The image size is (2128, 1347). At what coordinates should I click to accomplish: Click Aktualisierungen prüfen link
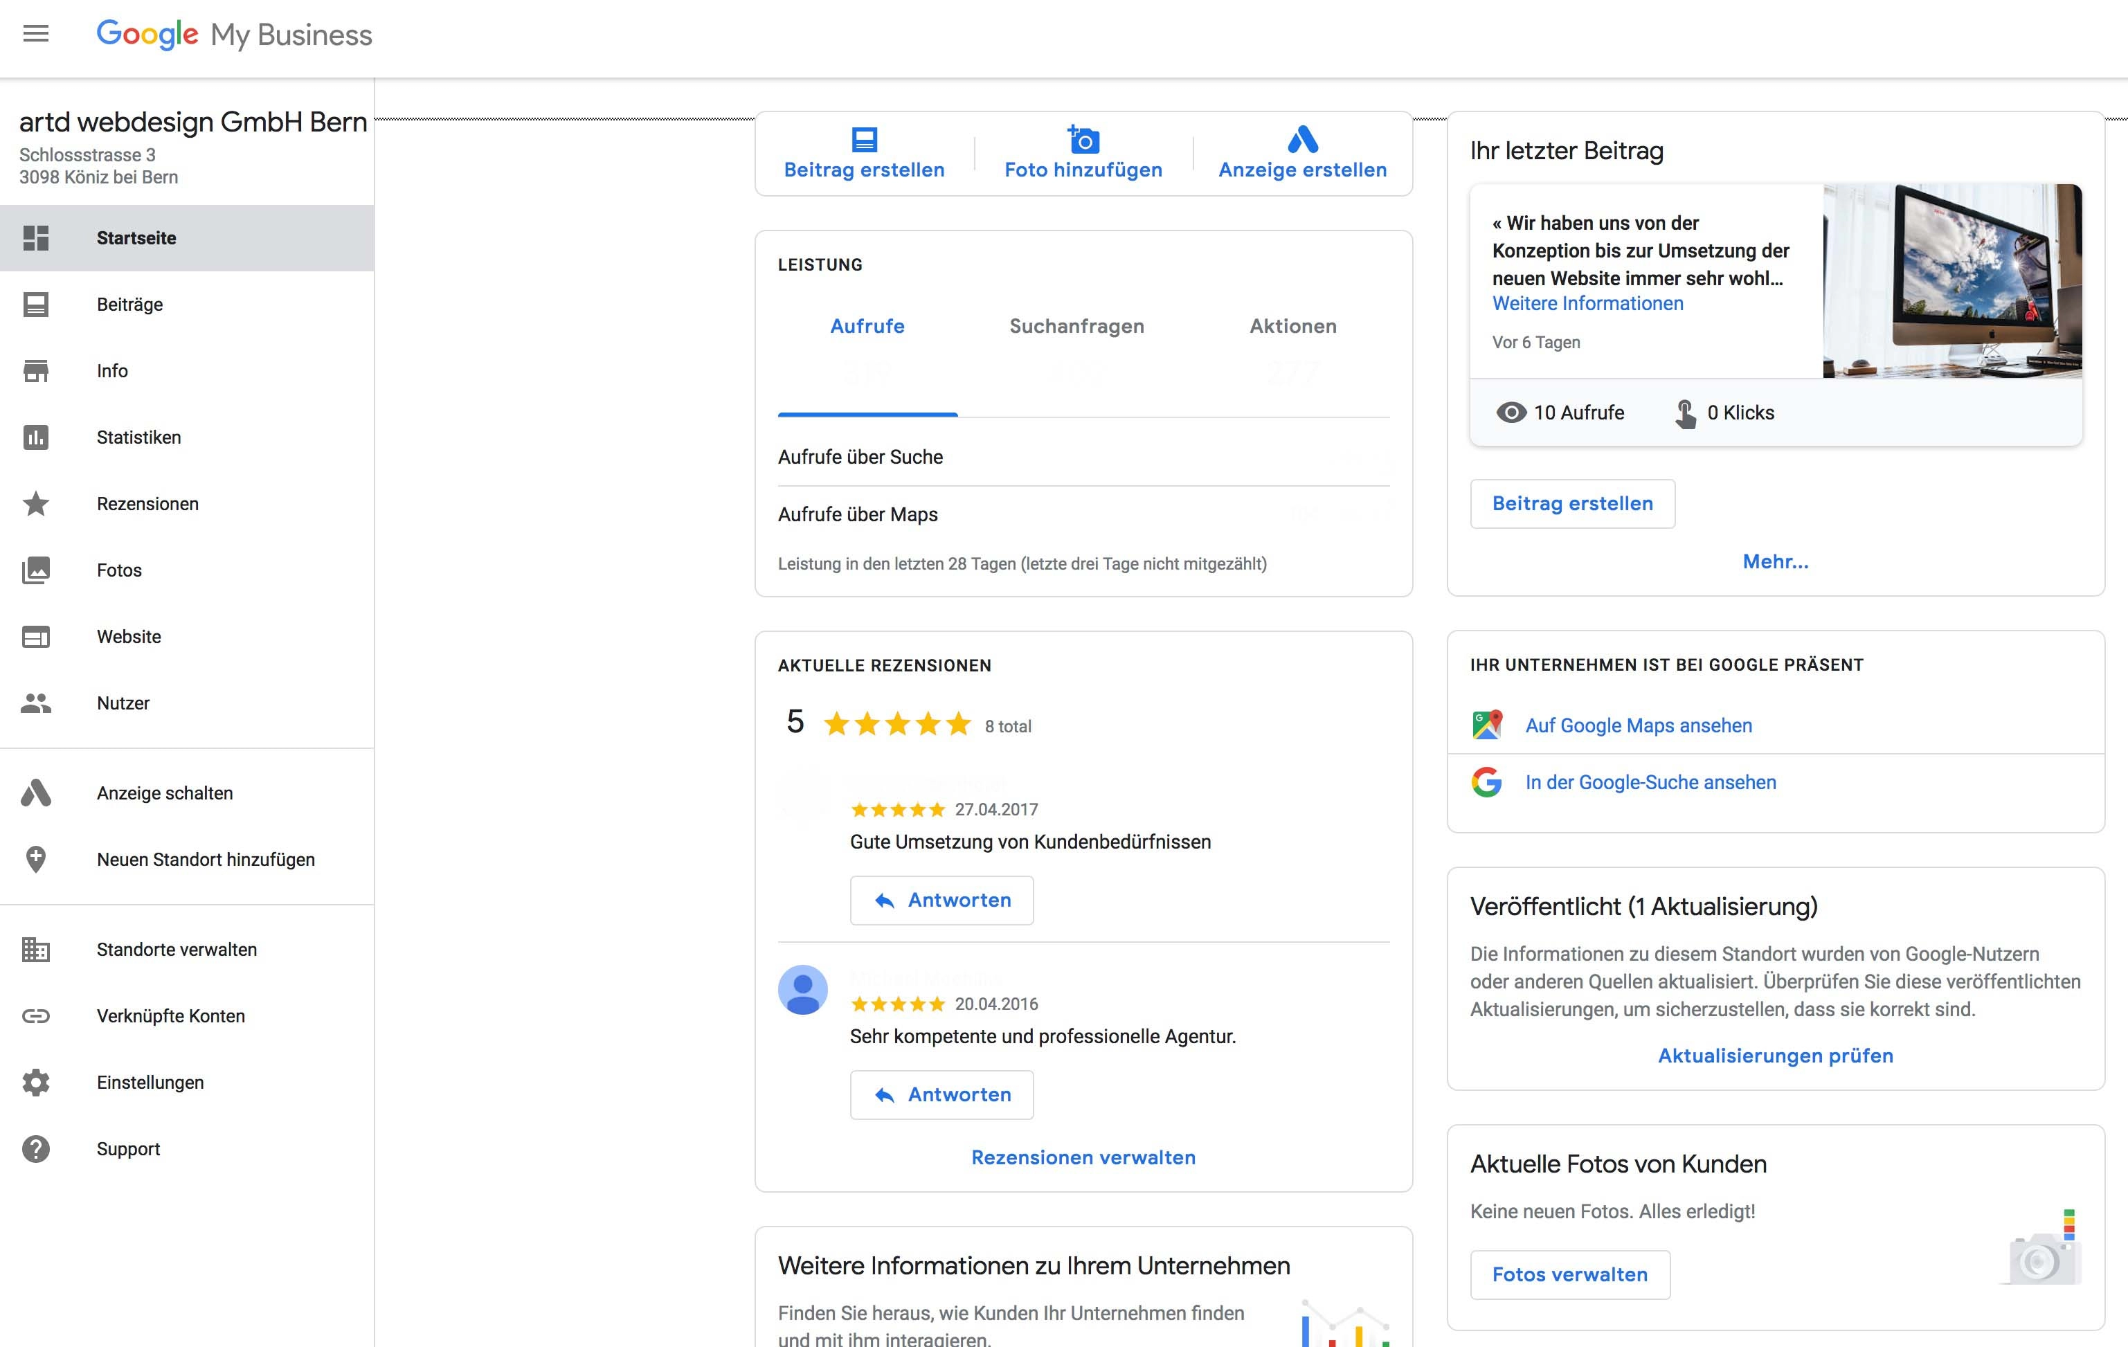(1776, 1056)
